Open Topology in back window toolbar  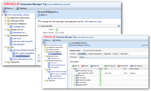21,8
